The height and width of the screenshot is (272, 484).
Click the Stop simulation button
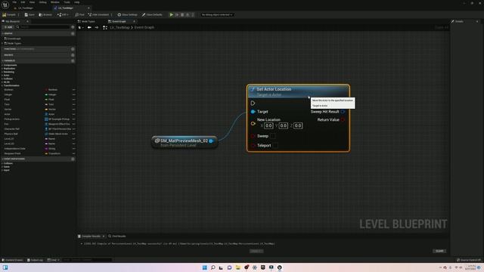pyautogui.click(x=182, y=14)
